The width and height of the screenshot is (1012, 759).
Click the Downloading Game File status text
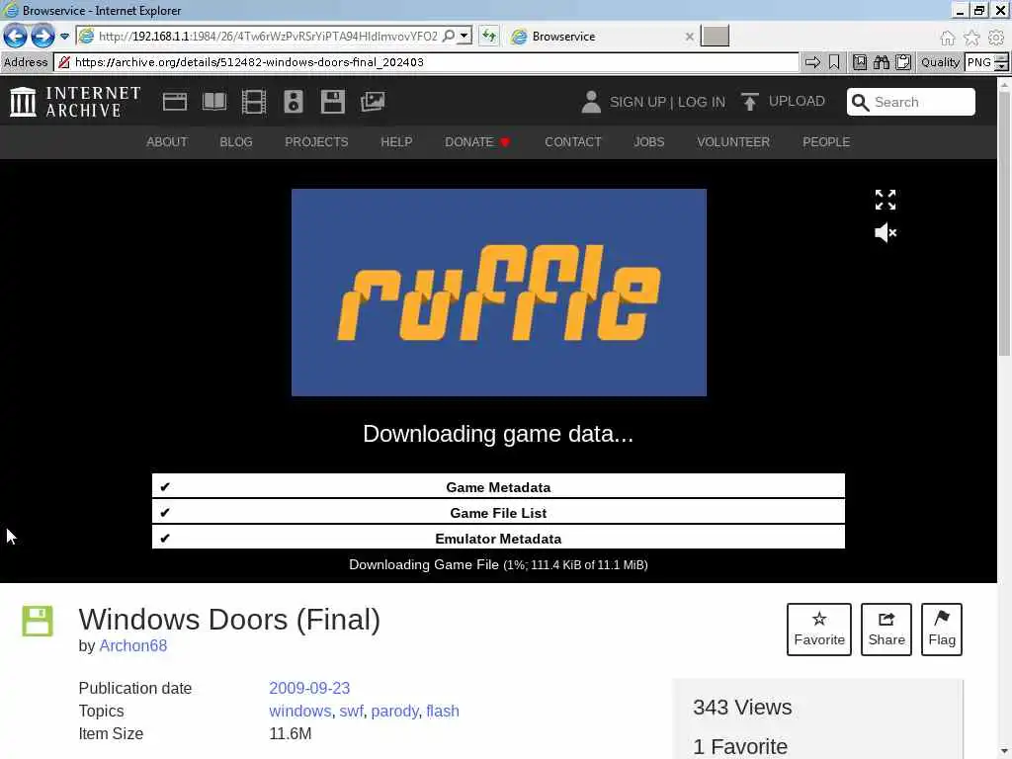498,564
